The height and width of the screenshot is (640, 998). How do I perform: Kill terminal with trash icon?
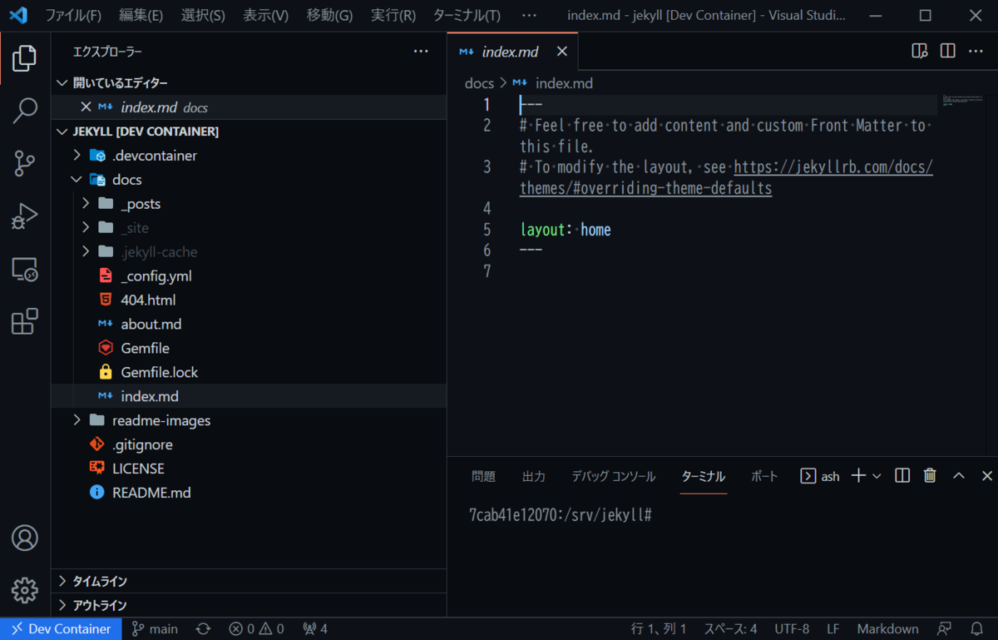click(x=930, y=476)
